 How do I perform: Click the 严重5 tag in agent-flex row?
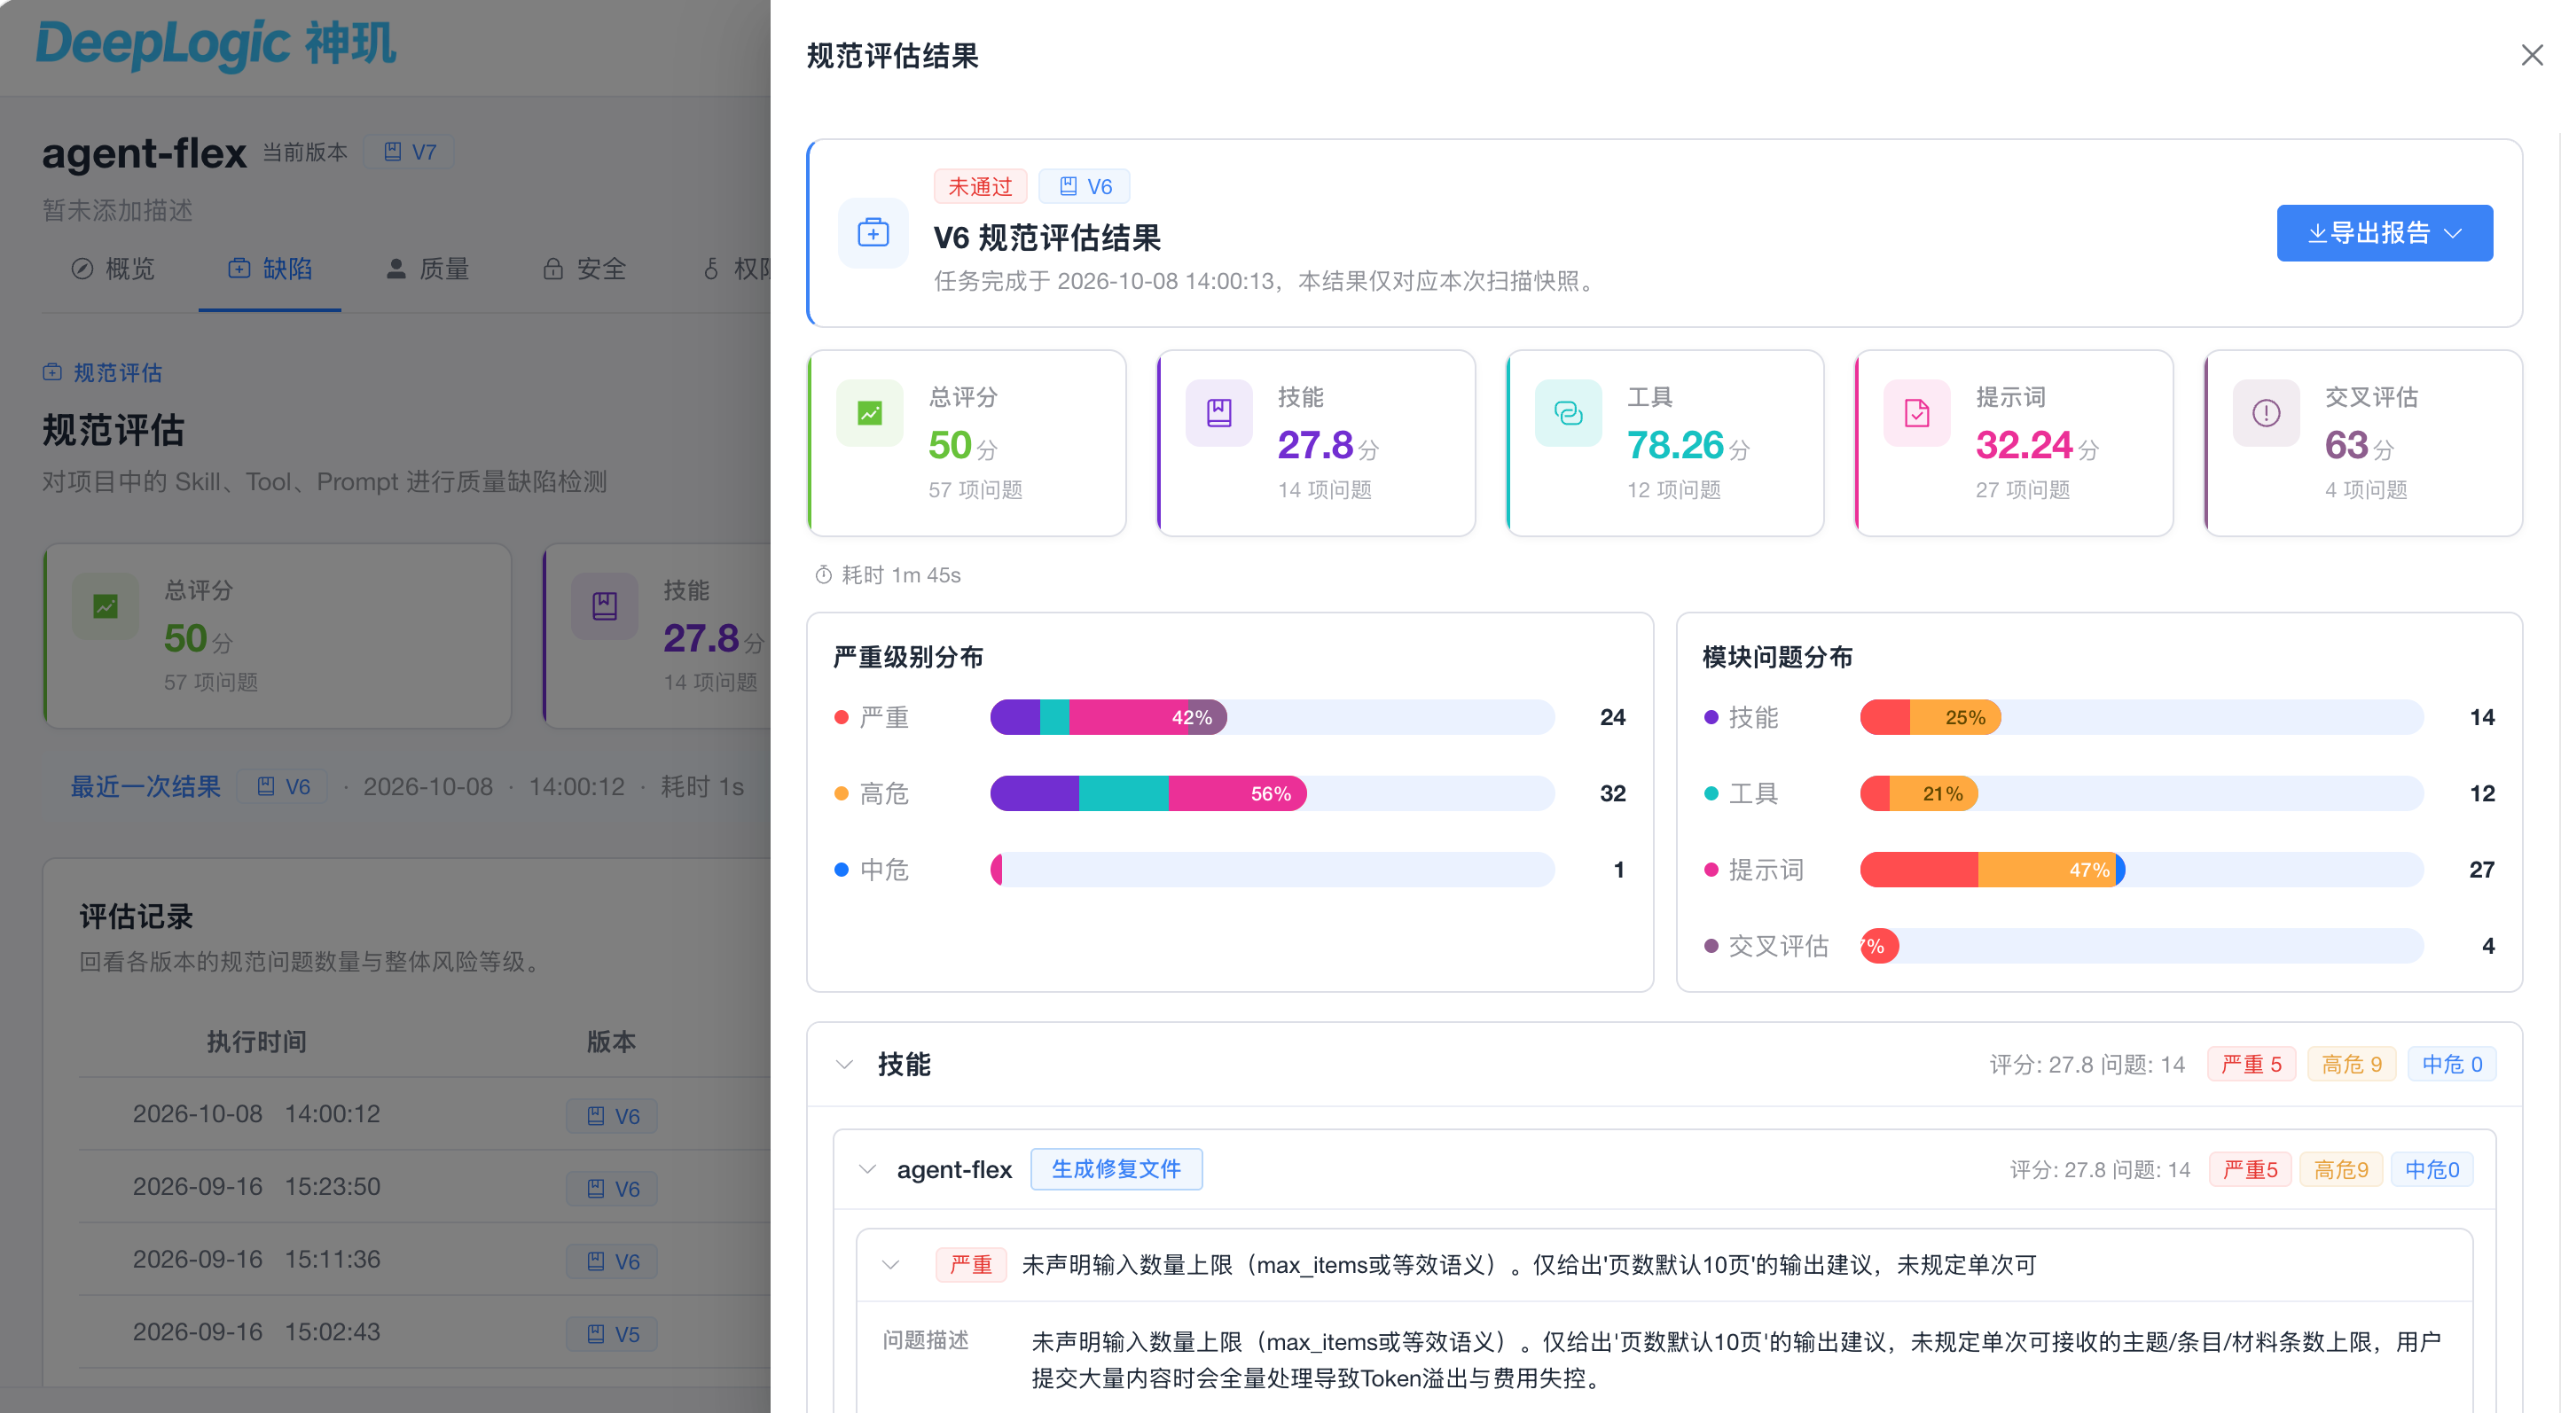click(2250, 1169)
